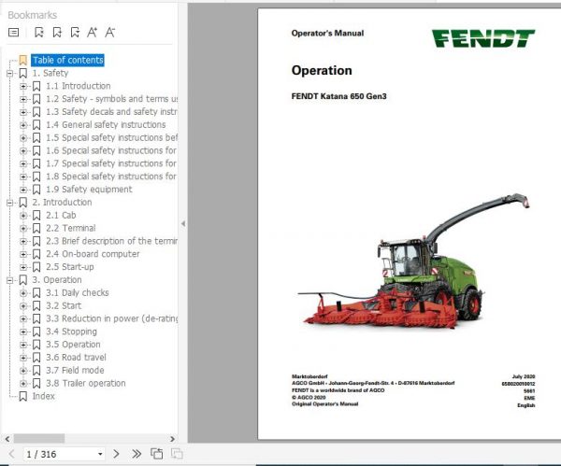Open 1.6 Special safety instructions bookmark
The width and height of the screenshot is (561, 466).
point(111,150)
